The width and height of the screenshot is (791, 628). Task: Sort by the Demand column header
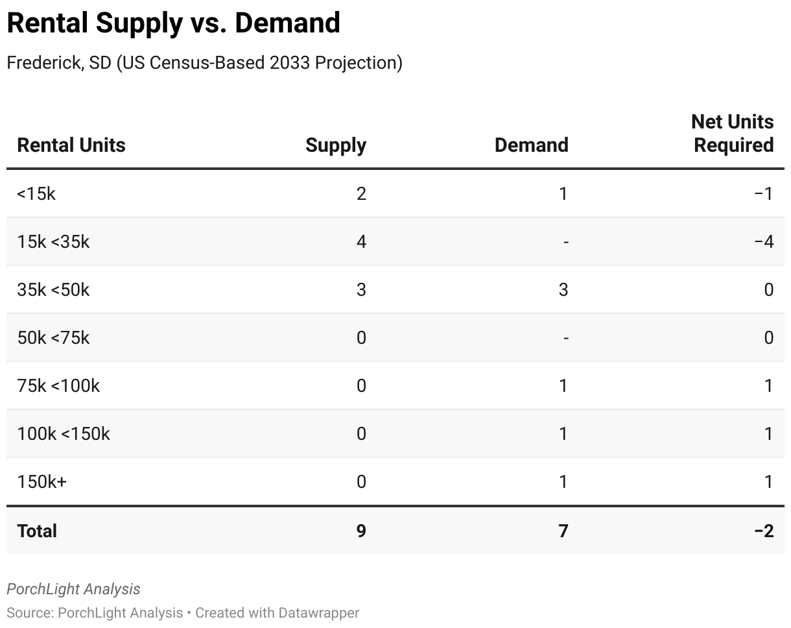(531, 145)
